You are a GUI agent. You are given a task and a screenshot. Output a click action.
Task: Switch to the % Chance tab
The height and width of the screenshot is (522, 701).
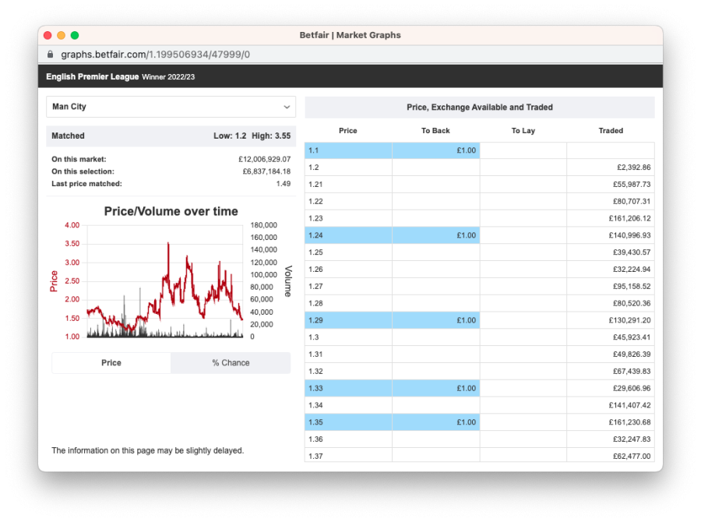click(231, 363)
